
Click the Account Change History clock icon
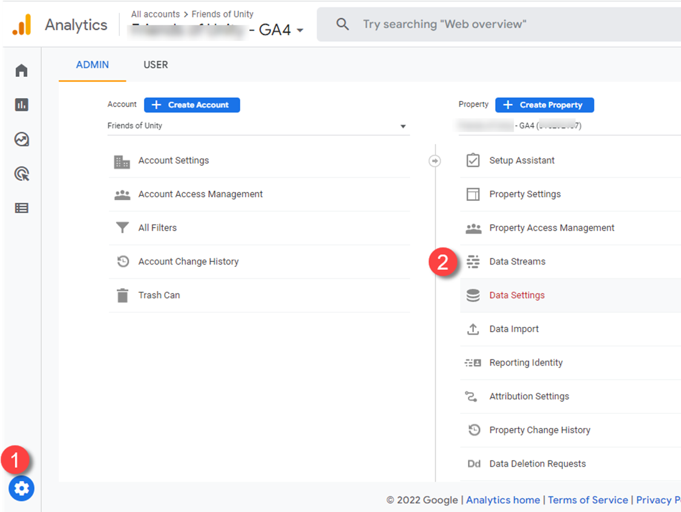pos(123,261)
